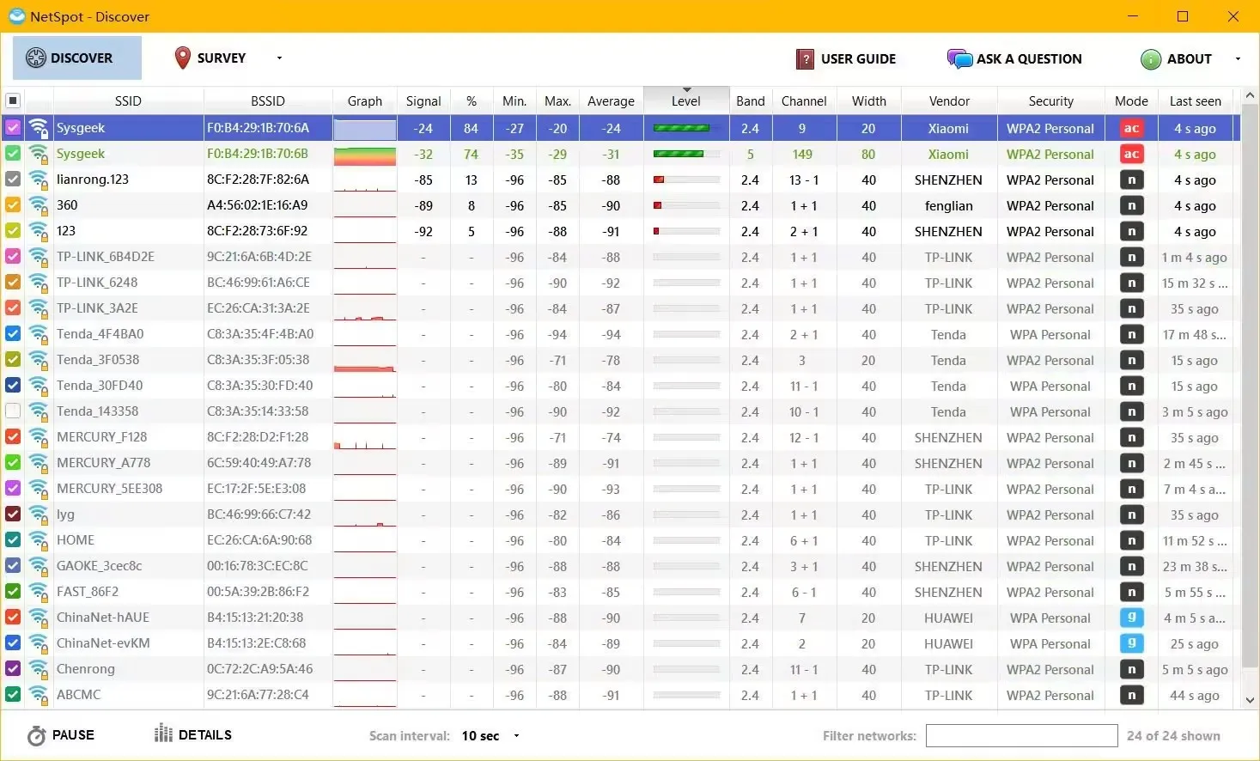This screenshot has height=761, width=1260.
Task: Open the Details view
Action: 193,734
